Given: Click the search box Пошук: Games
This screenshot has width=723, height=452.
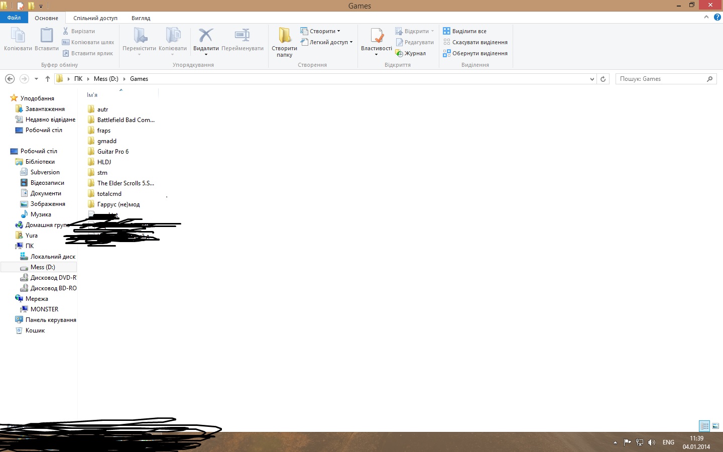Looking at the screenshot, I should [666, 79].
